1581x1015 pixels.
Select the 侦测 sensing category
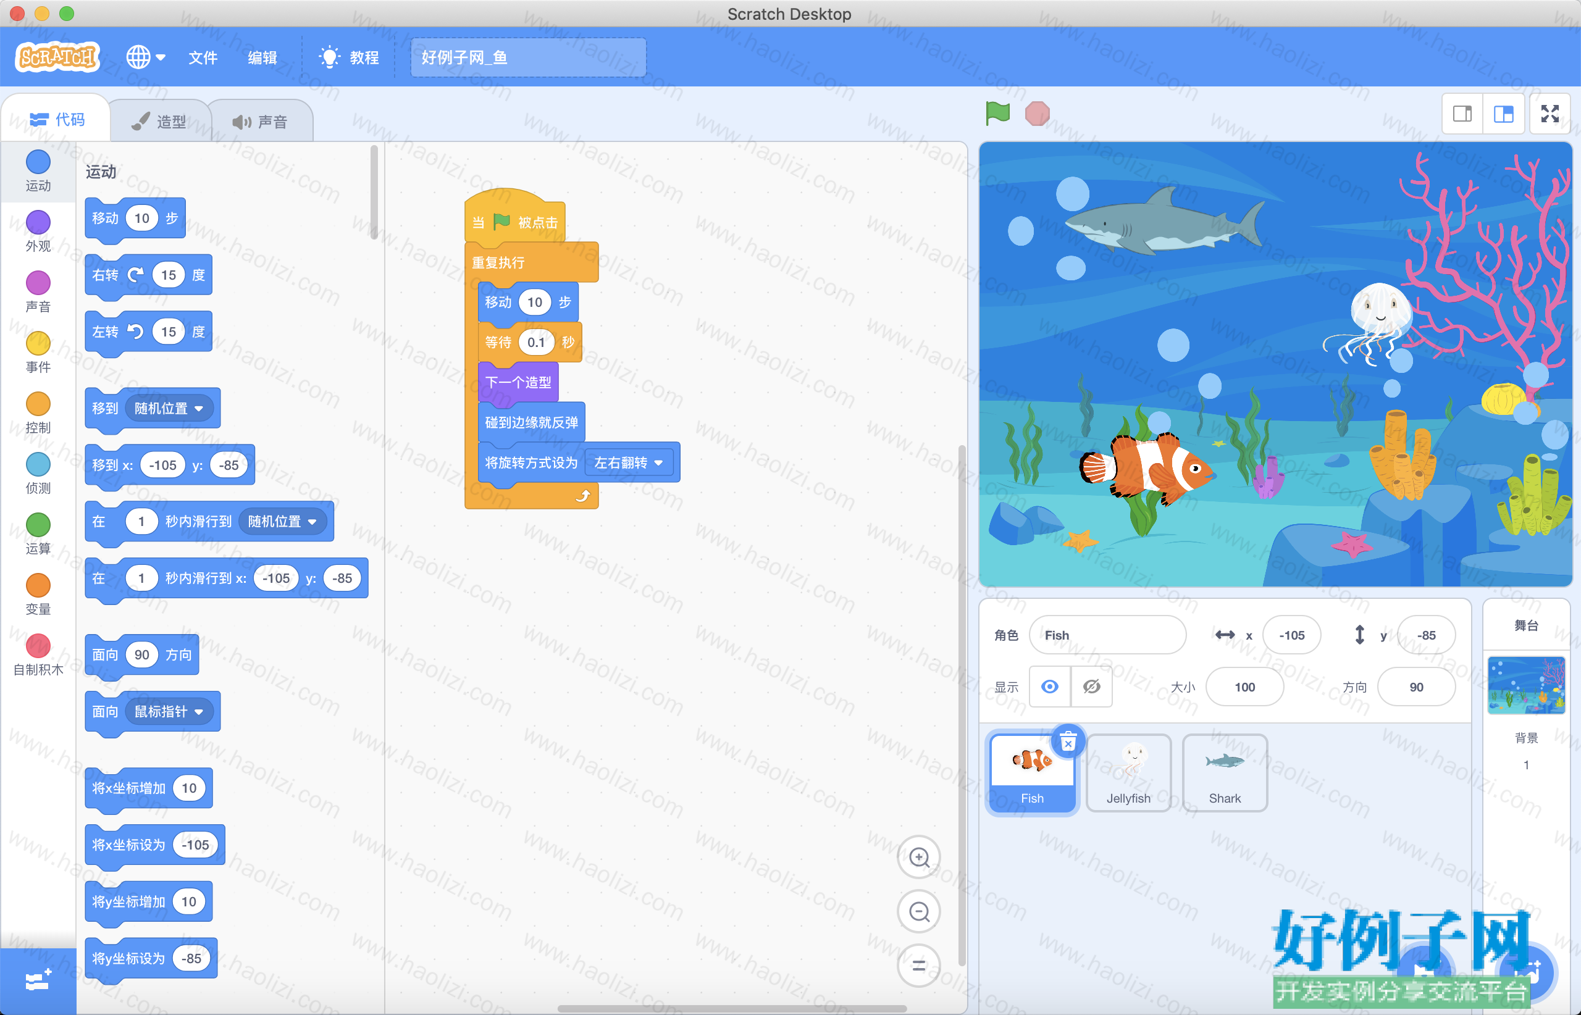[x=38, y=474]
